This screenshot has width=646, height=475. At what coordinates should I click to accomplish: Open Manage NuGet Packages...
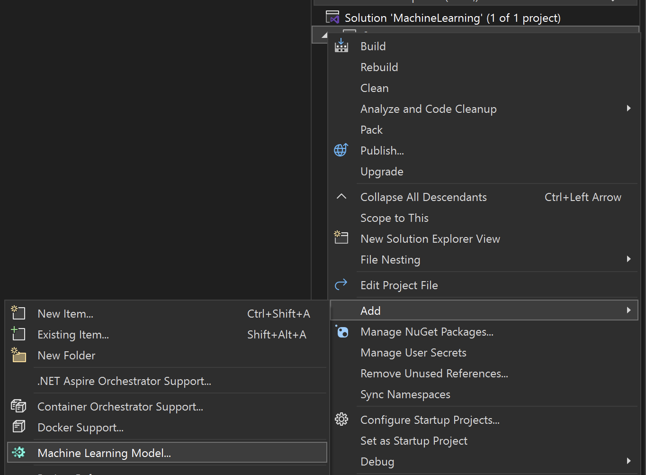coord(484,332)
